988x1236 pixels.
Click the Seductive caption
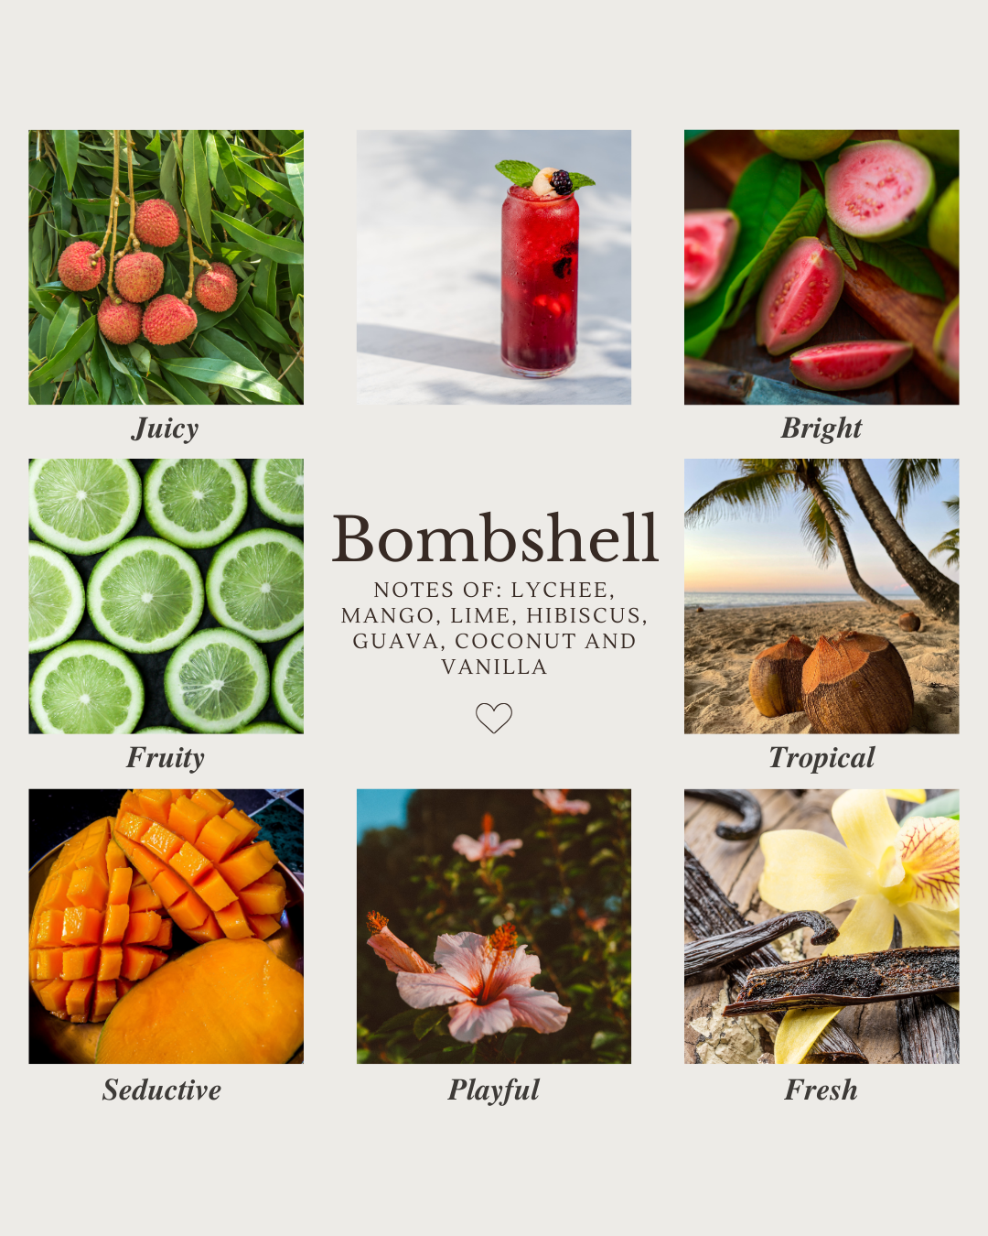pos(162,1090)
